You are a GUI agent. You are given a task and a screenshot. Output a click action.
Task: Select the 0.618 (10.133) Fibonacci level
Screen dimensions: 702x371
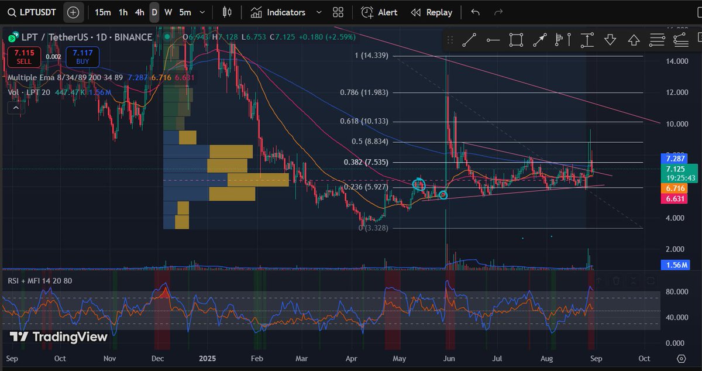click(x=364, y=122)
